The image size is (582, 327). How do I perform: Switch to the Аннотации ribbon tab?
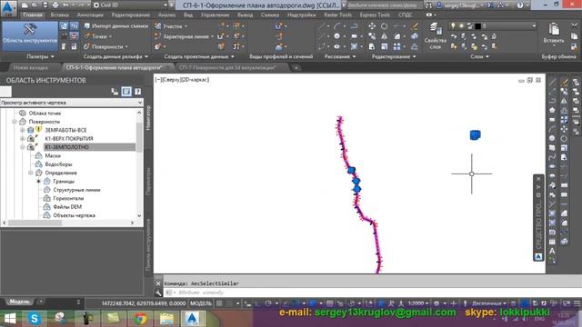pyautogui.click(x=90, y=15)
